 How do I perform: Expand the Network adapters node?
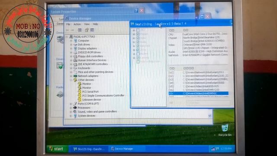71,76
